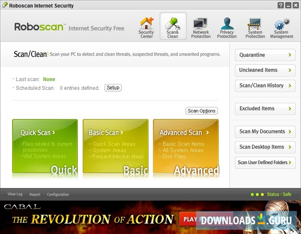Open Scan/Clean History
Viewport: 301px width, 234px height.
click(x=265, y=86)
